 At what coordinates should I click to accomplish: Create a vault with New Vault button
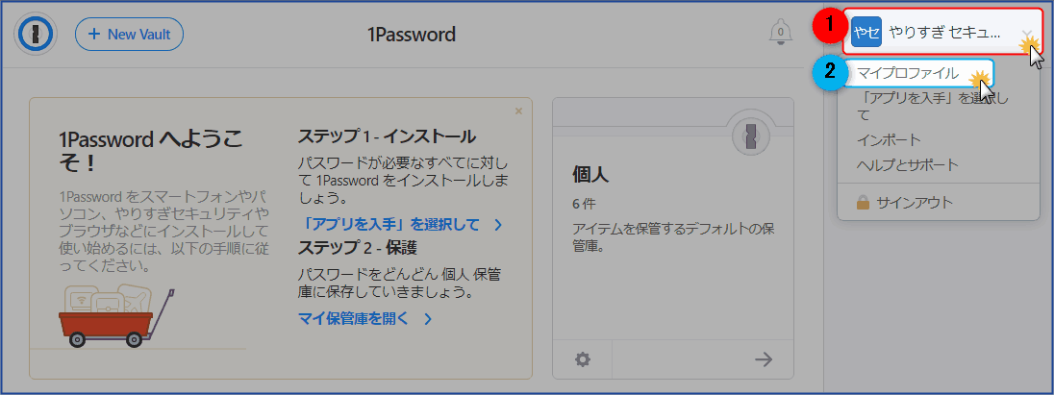[x=129, y=34]
